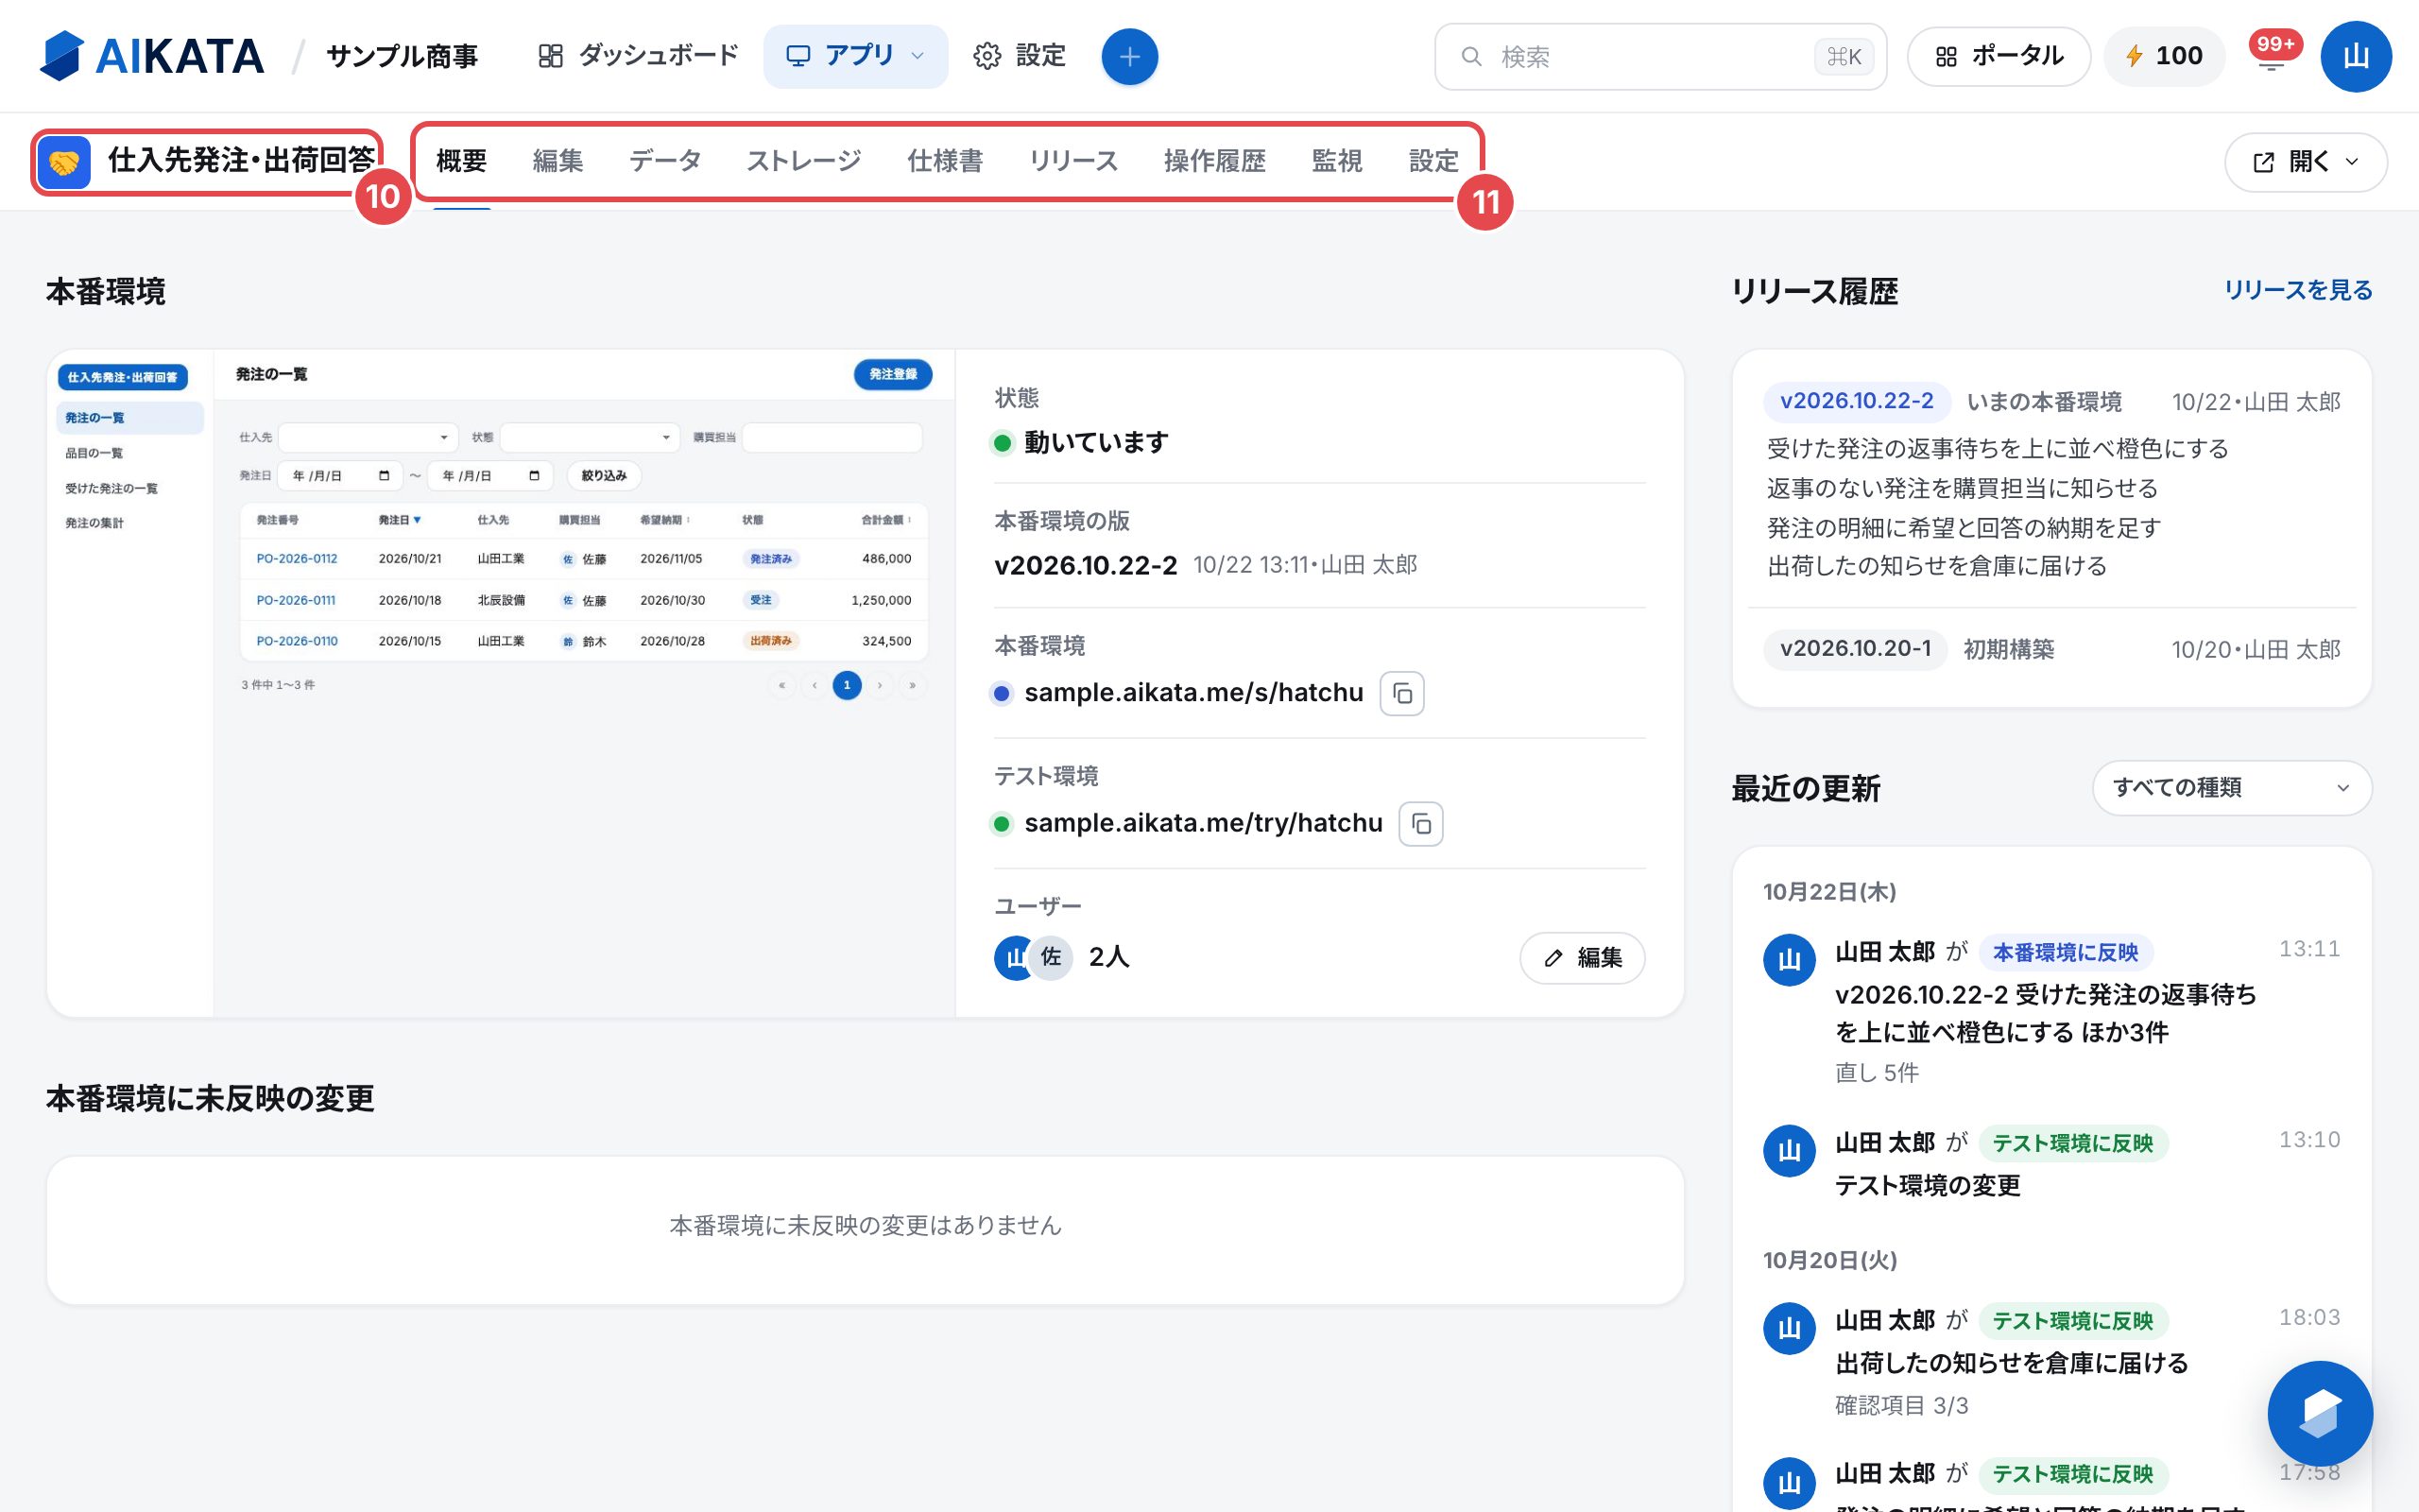The image size is (2419, 1512).
Task: Click the 動いています status text
Action: tap(1095, 442)
